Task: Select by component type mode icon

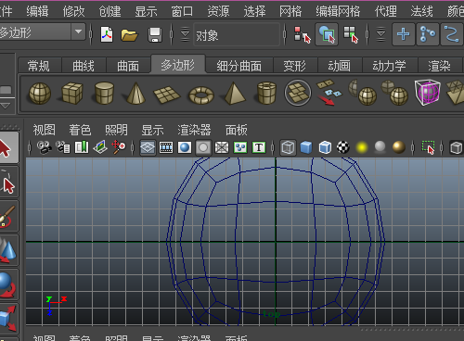Action: coord(351,34)
